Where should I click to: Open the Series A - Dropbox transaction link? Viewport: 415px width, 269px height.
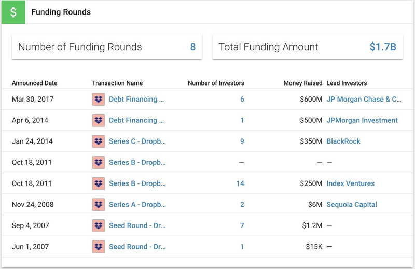tap(137, 205)
